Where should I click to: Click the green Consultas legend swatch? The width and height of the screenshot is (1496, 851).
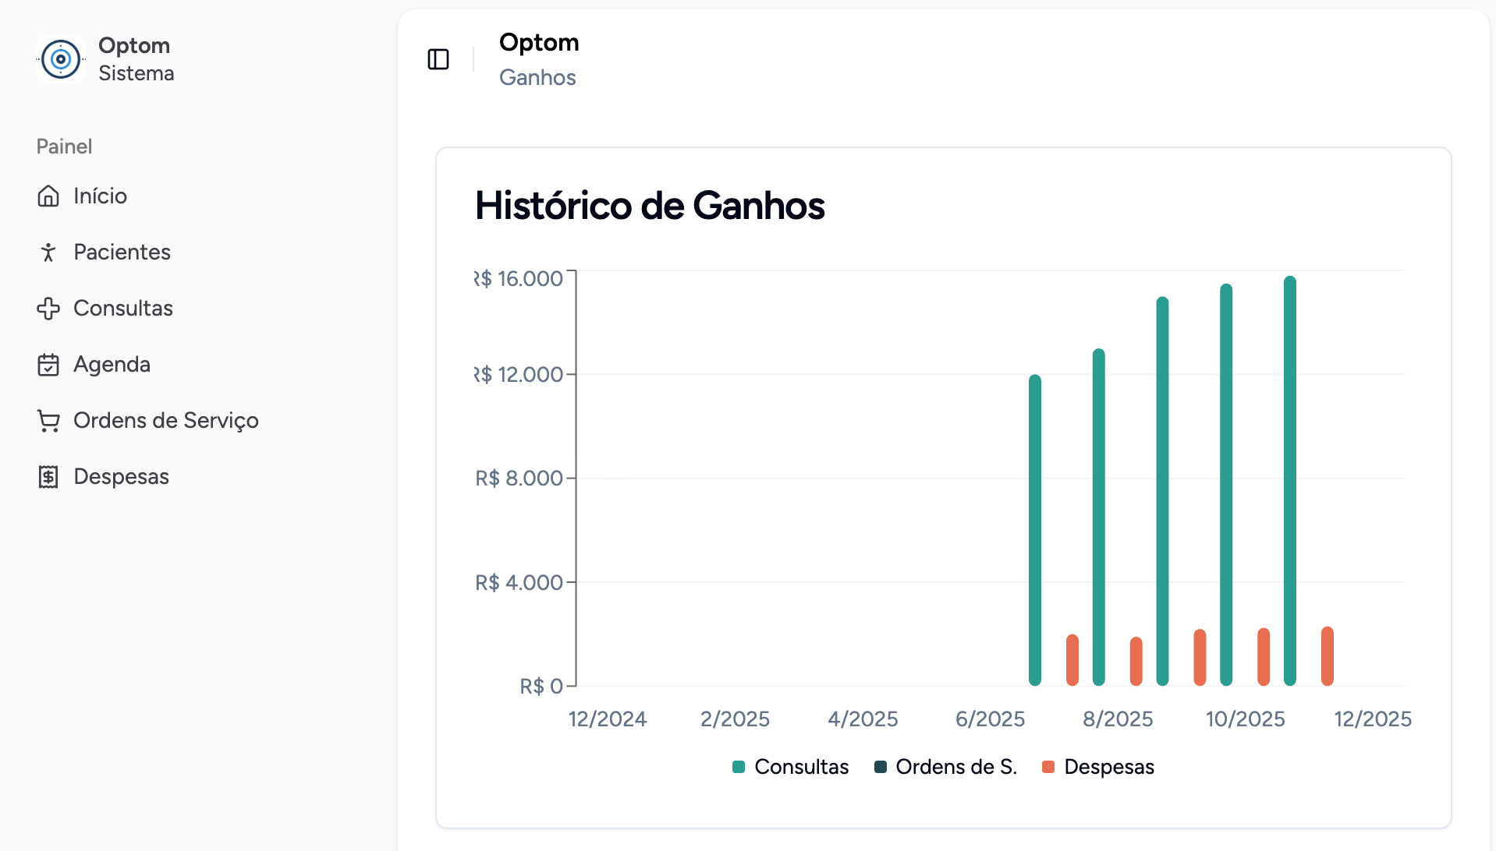(739, 767)
